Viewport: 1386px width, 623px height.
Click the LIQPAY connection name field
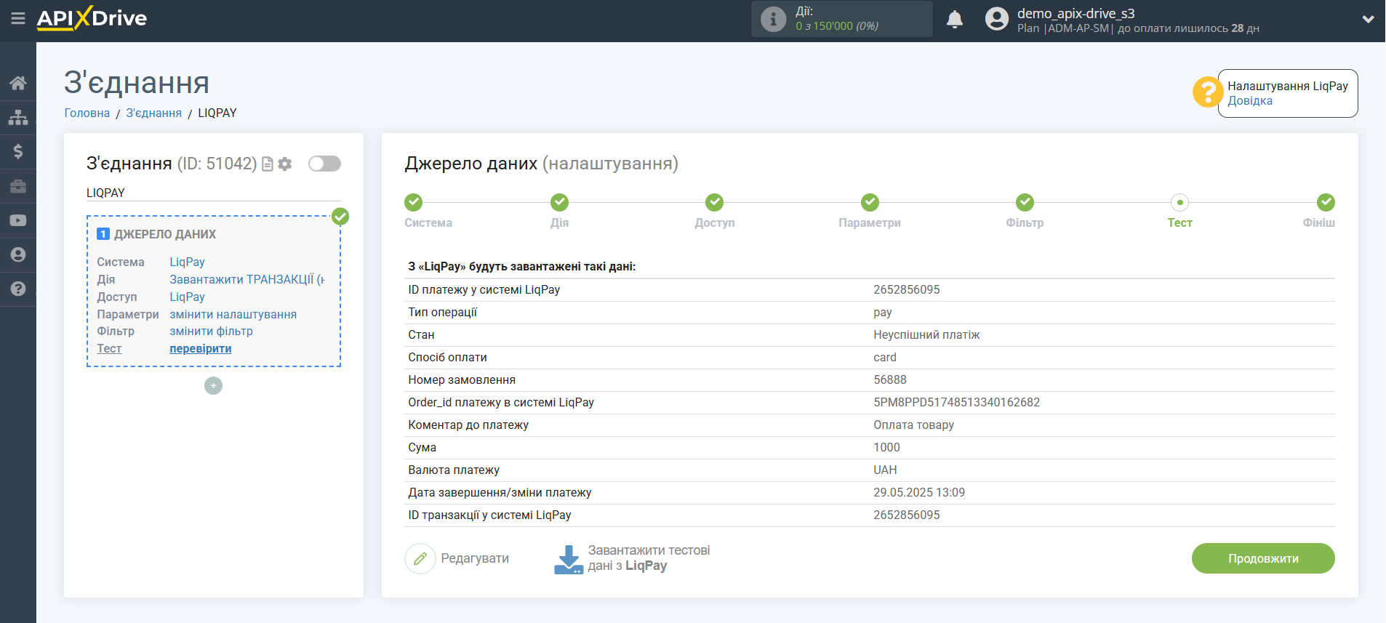point(213,193)
